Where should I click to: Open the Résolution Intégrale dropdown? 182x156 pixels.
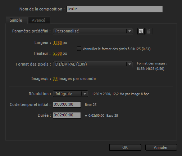click(70, 94)
